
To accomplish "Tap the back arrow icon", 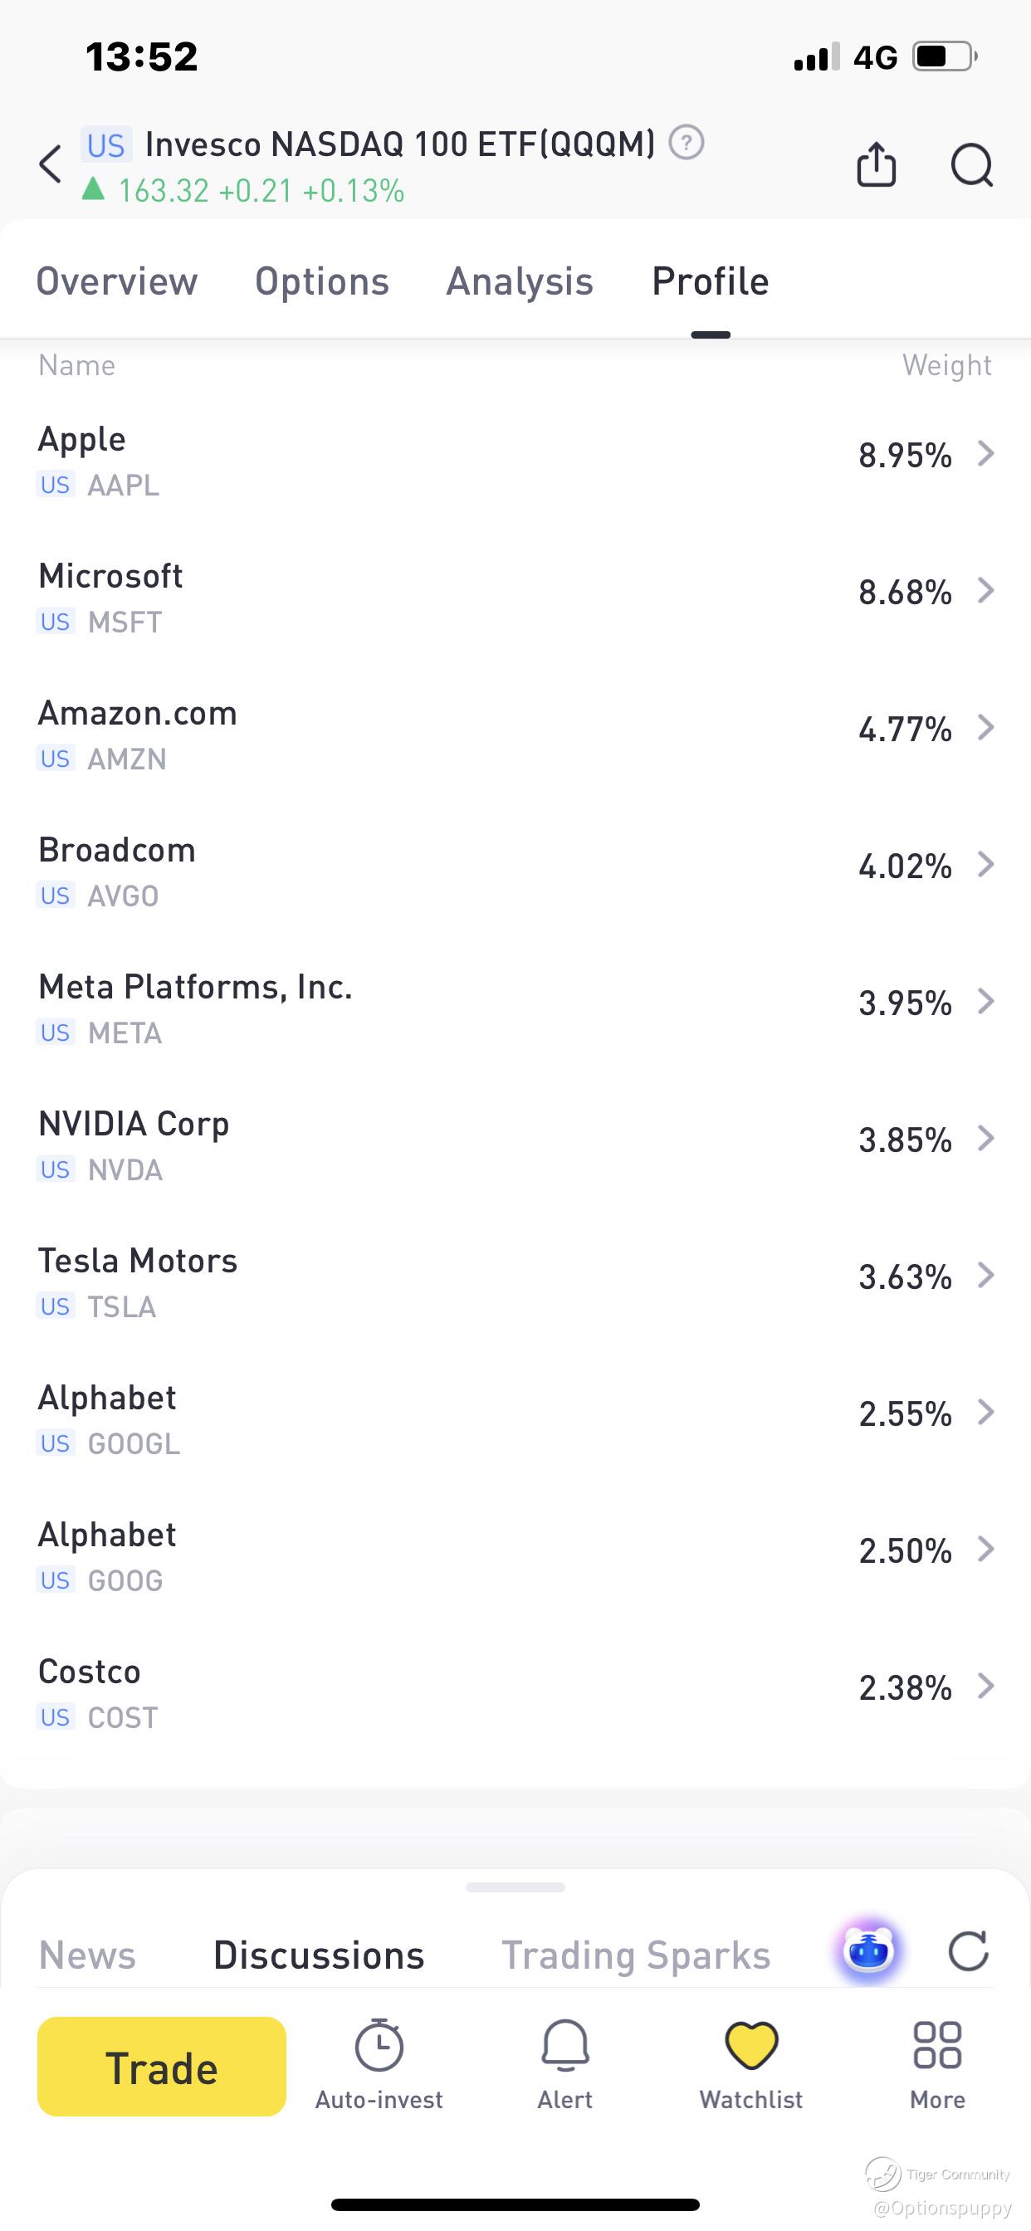I will (x=51, y=164).
